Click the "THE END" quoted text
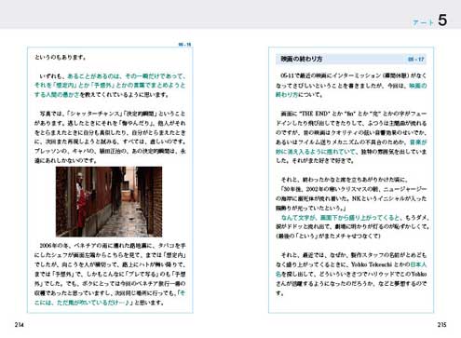Viewport: 461px width, 338px height. point(314,114)
